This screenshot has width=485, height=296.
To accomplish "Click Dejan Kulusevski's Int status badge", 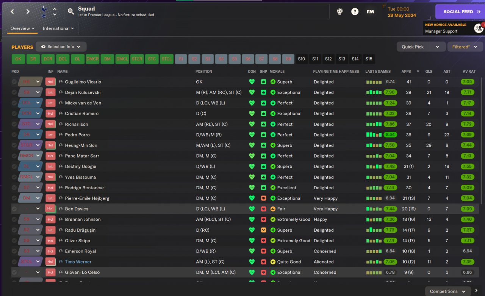I will [x=50, y=92].
